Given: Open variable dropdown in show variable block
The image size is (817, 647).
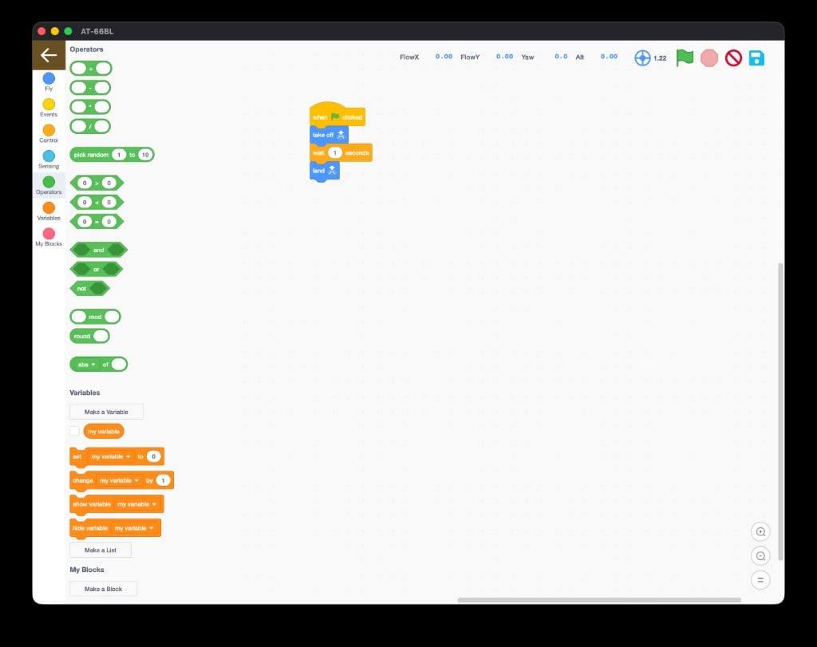Looking at the screenshot, I should pyautogui.click(x=136, y=504).
